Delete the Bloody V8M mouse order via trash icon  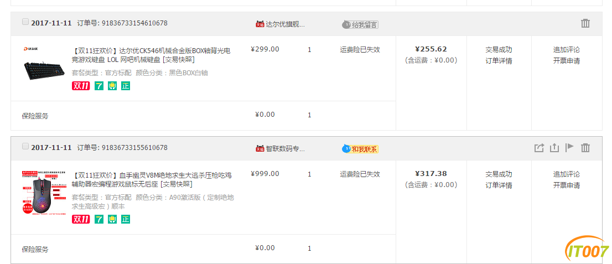585,148
